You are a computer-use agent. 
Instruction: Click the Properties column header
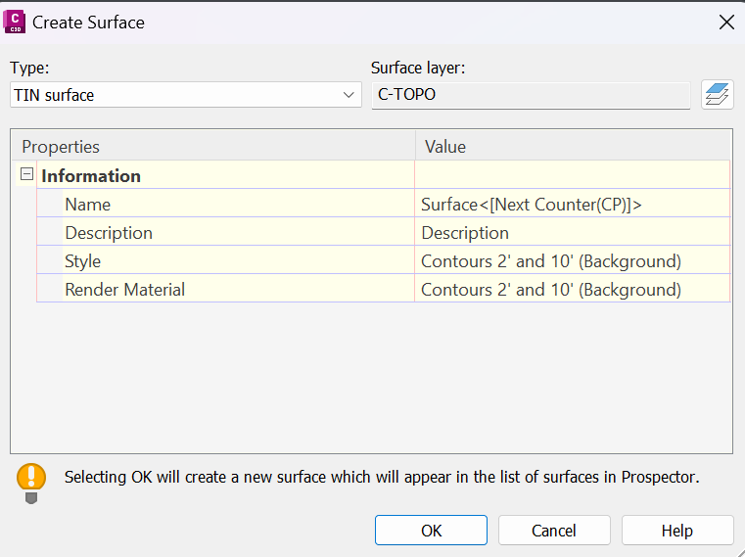215,147
